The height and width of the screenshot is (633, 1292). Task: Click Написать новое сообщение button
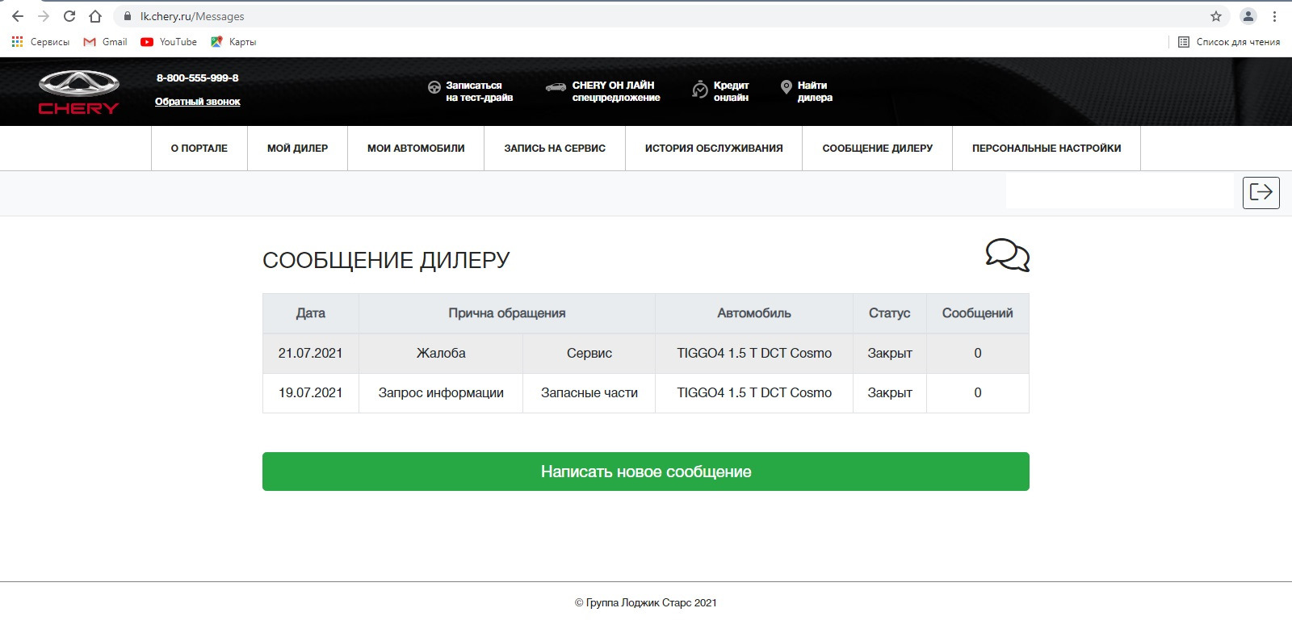coord(646,472)
